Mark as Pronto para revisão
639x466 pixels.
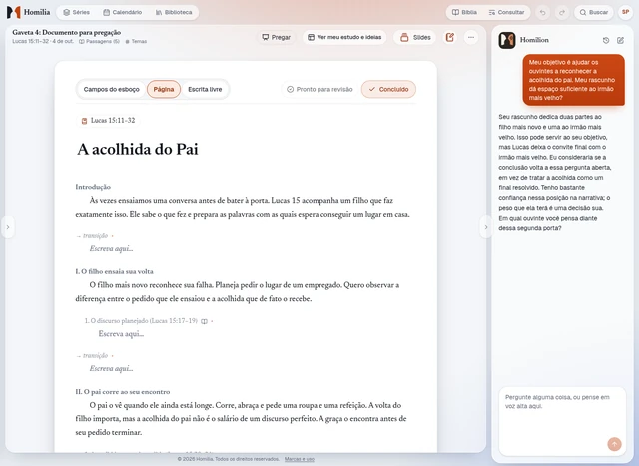tap(319, 89)
